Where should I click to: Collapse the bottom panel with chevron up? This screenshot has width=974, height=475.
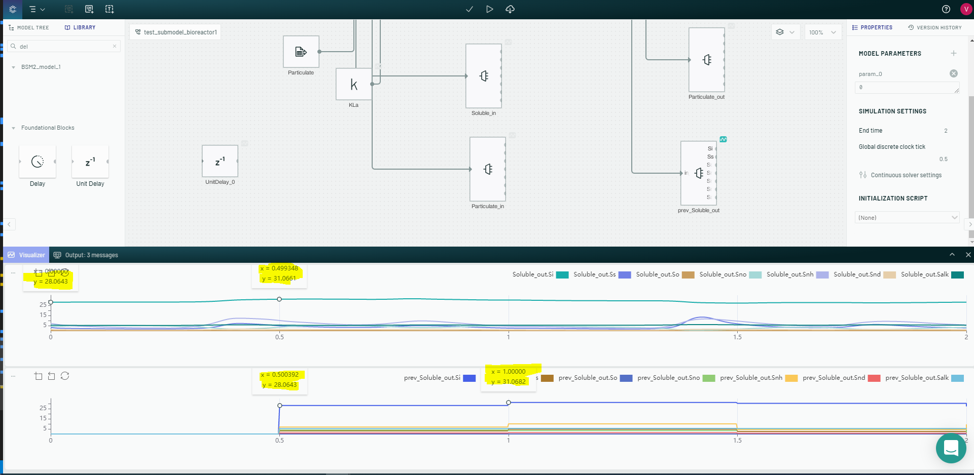tap(952, 255)
